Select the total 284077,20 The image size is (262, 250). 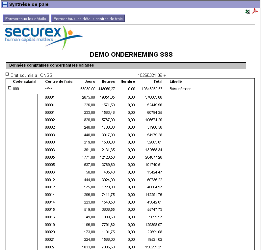pos(154,157)
